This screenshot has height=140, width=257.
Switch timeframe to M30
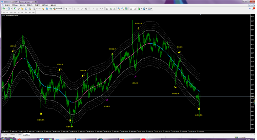(15, 12)
